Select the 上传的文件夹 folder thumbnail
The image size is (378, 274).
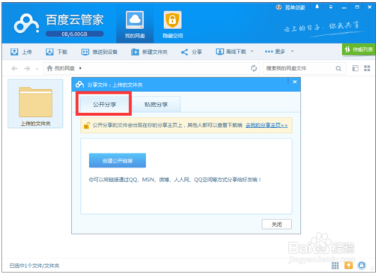pos(35,104)
